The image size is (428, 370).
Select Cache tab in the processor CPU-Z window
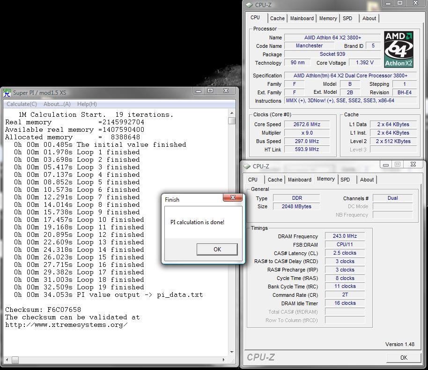pyautogui.click(x=277, y=18)
